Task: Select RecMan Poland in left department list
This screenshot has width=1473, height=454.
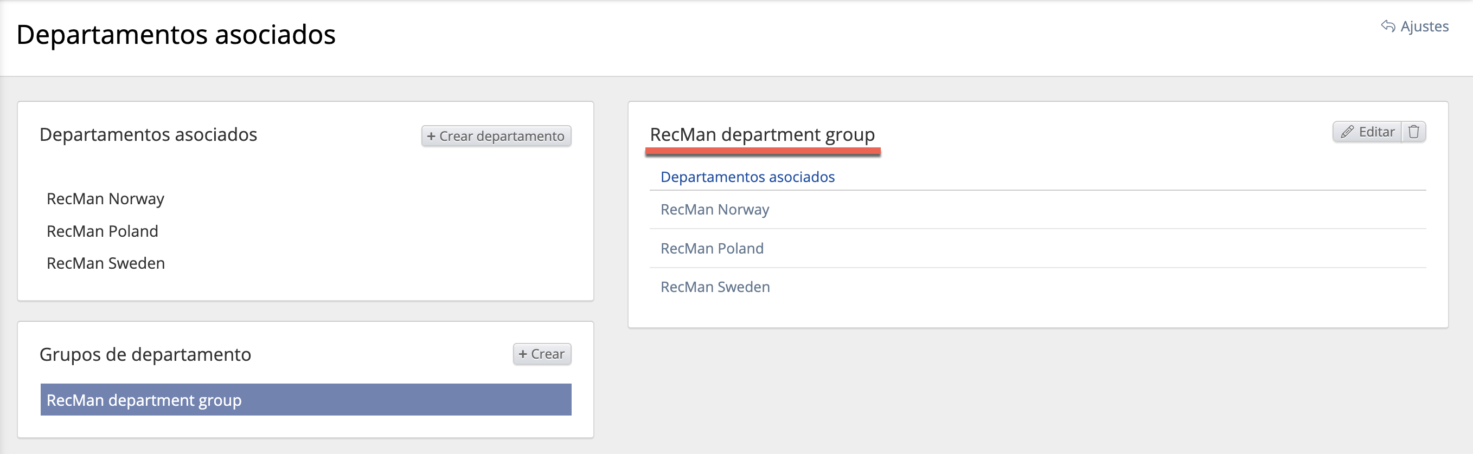Action: 103,231
